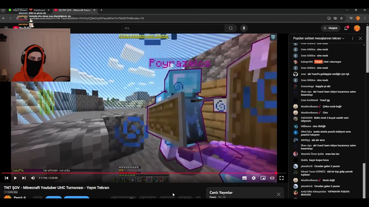Open player settings gear
The height and width of the screenshot is (207, 369).
(x=254, y=178)
